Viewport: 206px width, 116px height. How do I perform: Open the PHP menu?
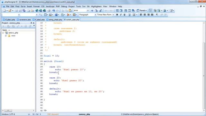coord(58,6)
